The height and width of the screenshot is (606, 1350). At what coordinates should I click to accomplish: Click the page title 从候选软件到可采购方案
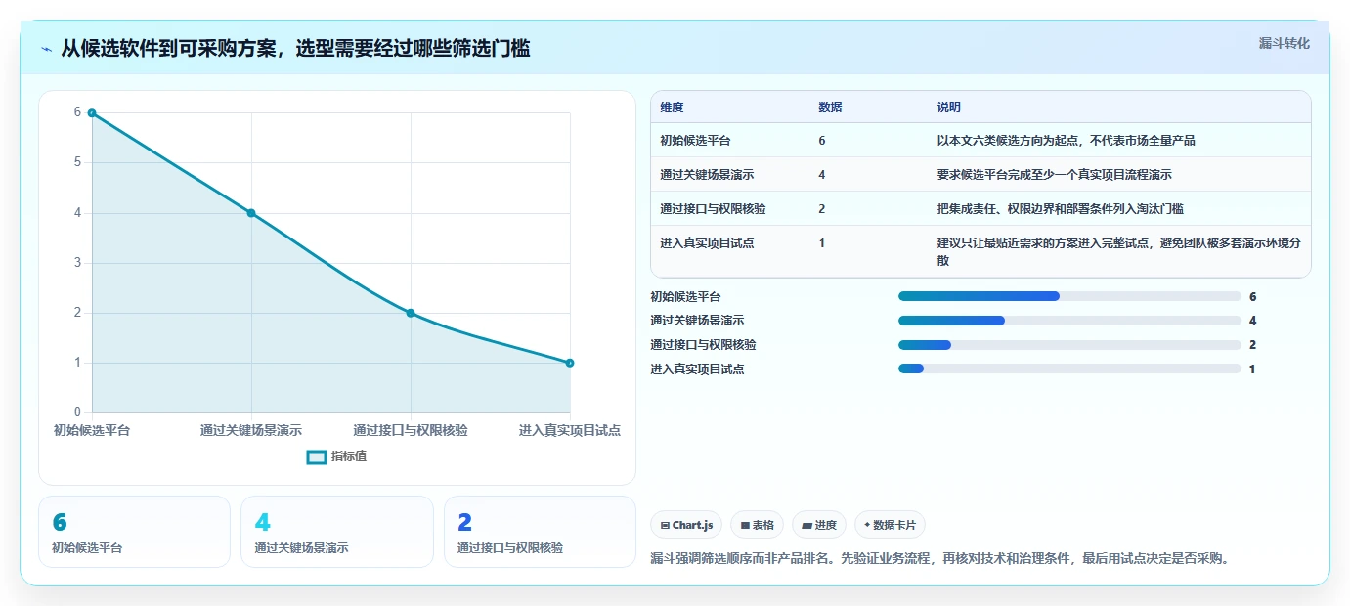click(x=295, y=48)
